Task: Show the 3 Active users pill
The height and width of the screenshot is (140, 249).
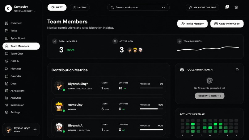Action: click(x=80, y=7)
